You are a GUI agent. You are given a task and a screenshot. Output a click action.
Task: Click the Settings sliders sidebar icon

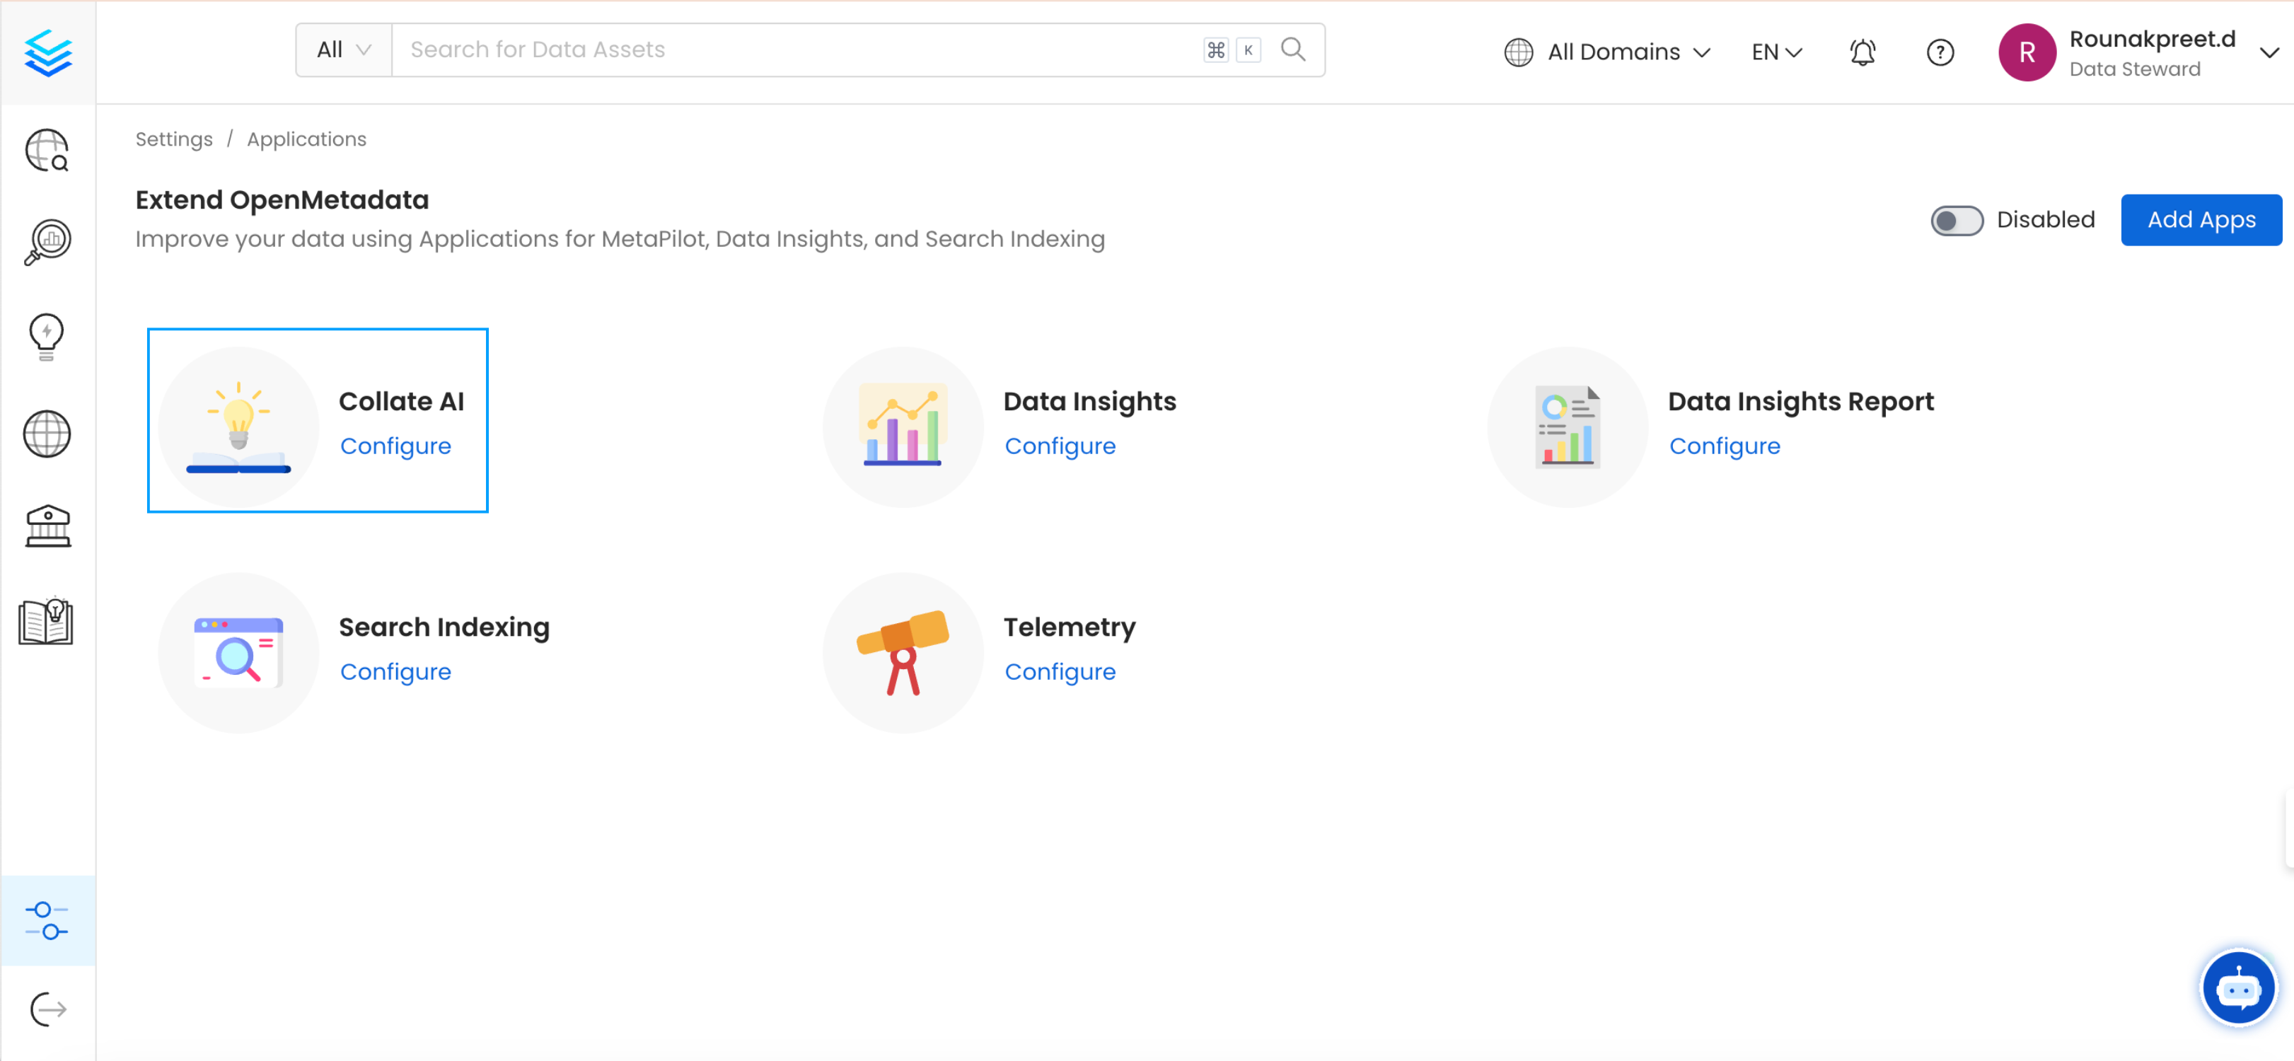(x=47, y=920)
